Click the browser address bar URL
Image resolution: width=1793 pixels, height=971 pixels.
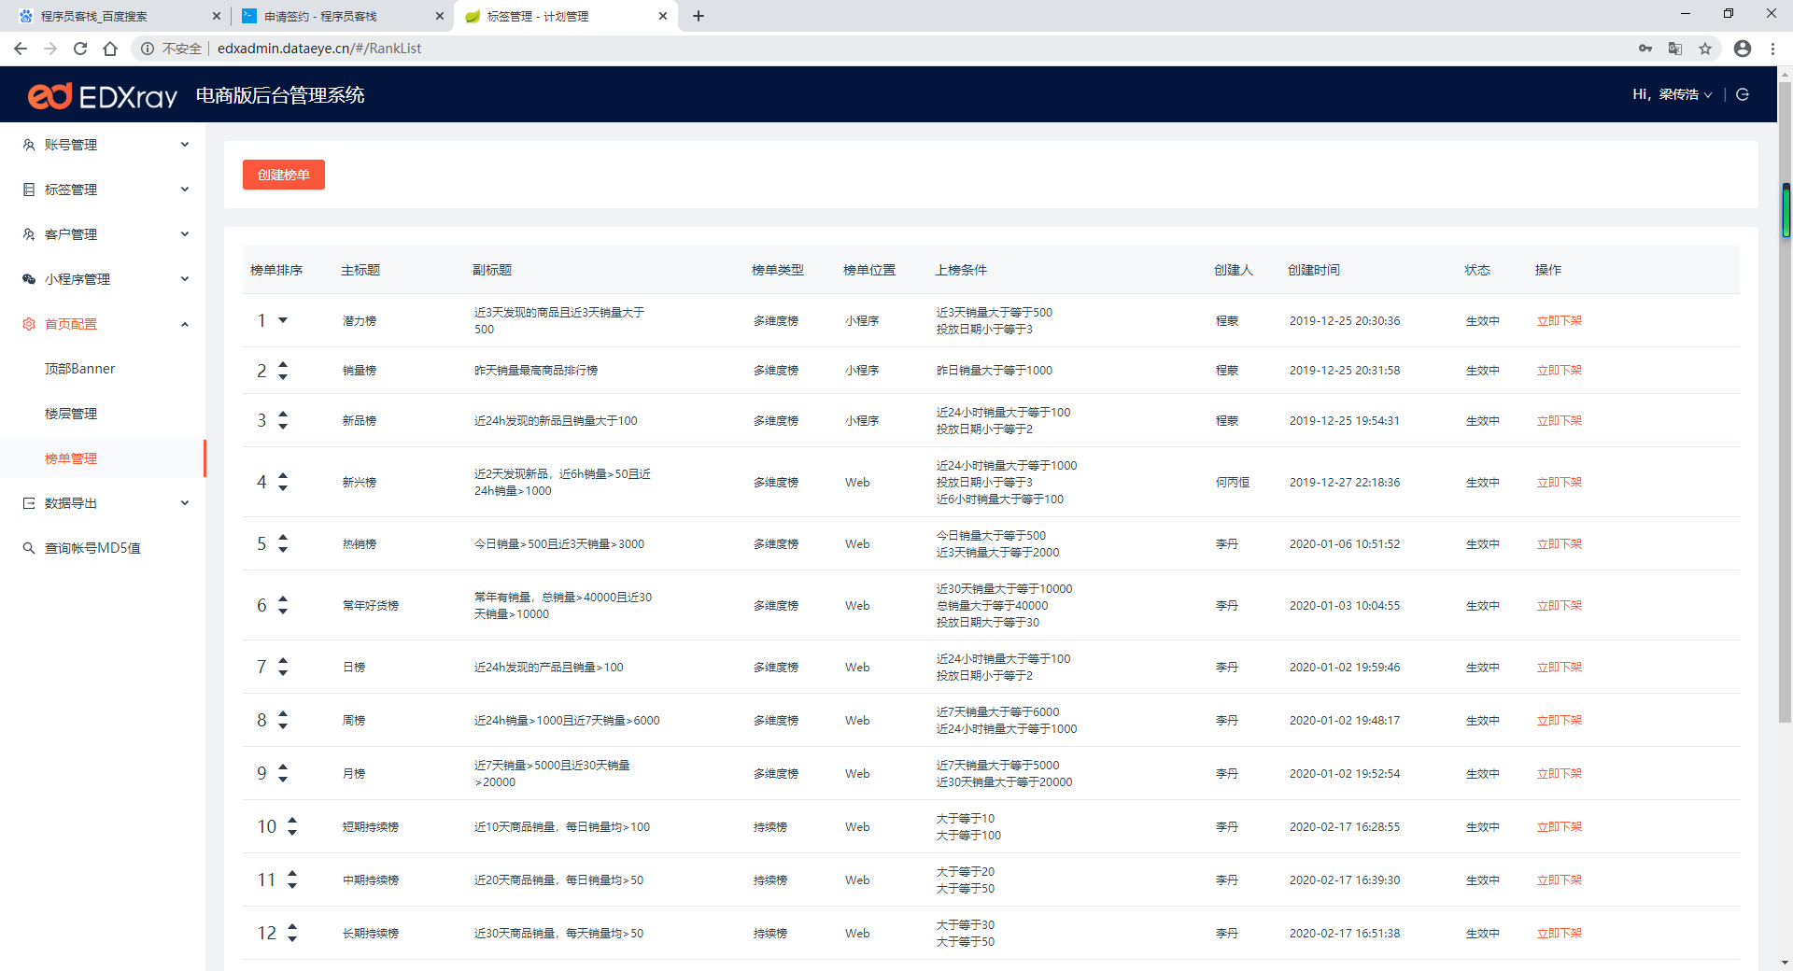click(319, 49)
